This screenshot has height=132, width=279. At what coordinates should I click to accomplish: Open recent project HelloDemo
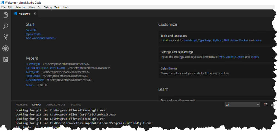(33, 76)
